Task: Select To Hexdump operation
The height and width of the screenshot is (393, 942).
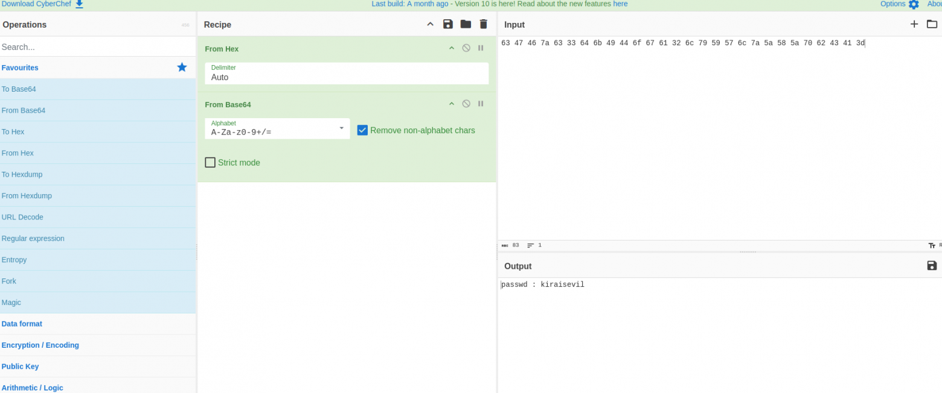Action: click(98, 174)
